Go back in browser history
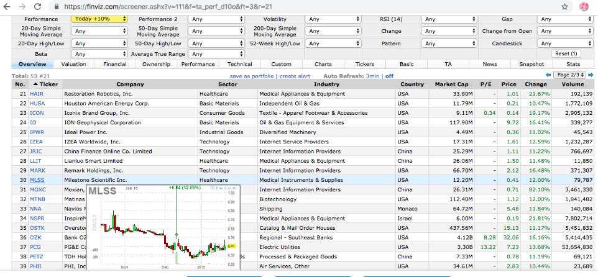 [x=7, y=6]
